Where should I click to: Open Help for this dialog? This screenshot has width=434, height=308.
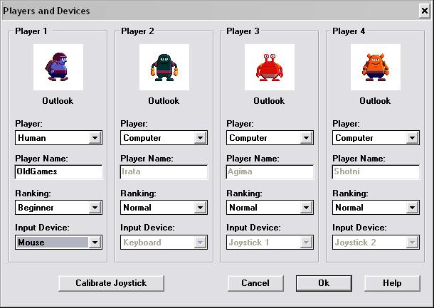[x=392, y=283]
